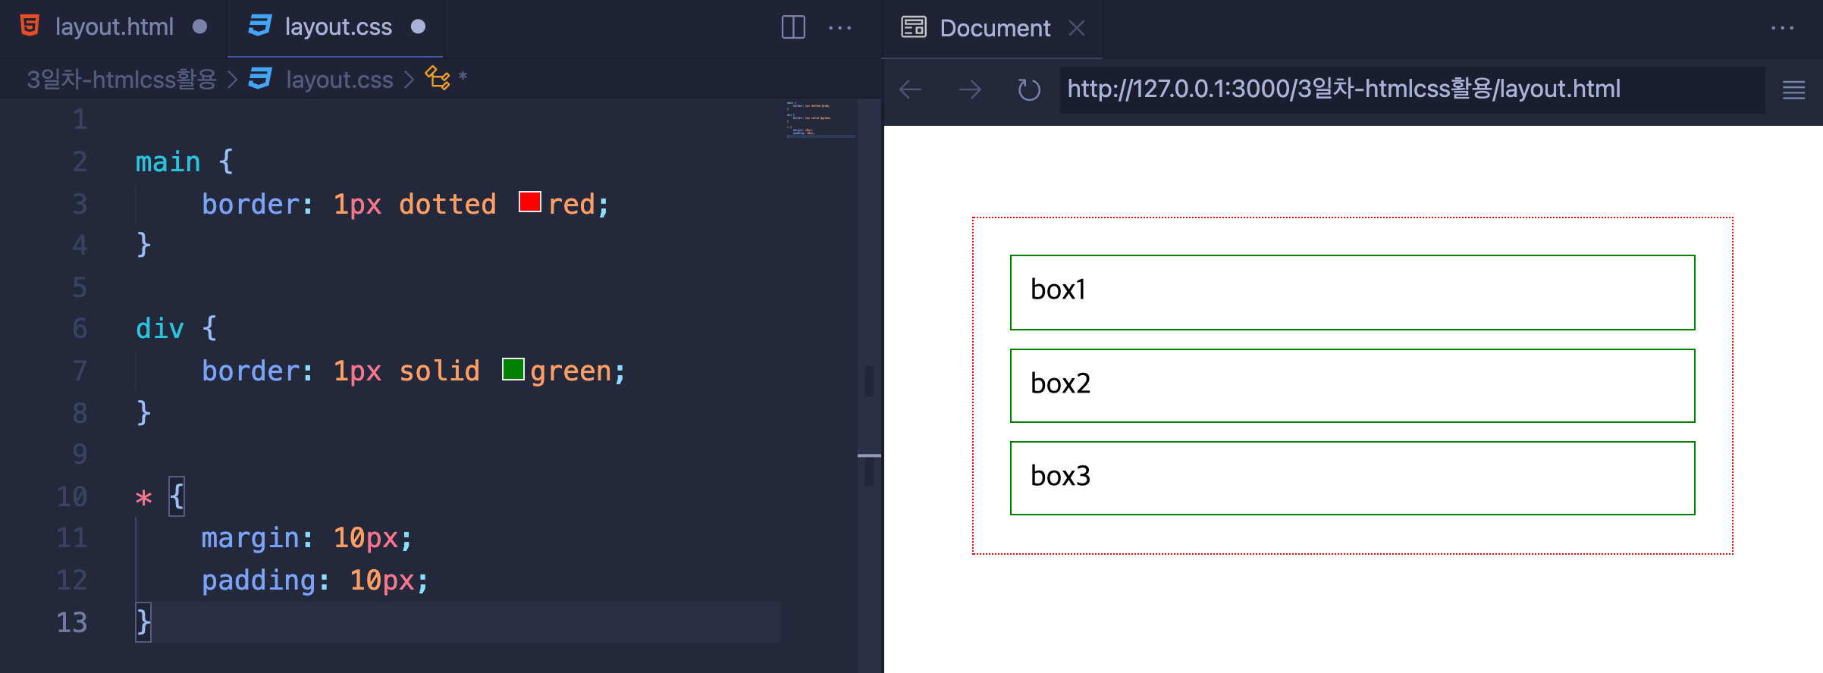Click 'margin' property on line 11
This screenshot has height=673, width=1823.
click(250, 538)
